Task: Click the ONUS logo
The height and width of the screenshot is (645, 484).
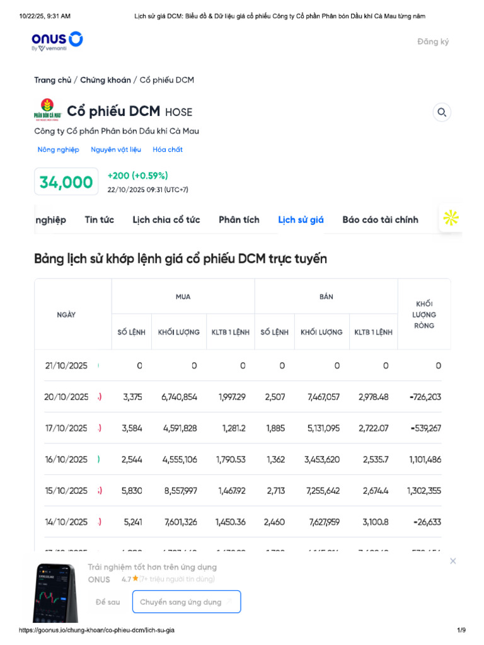Action: pos(57,41)
